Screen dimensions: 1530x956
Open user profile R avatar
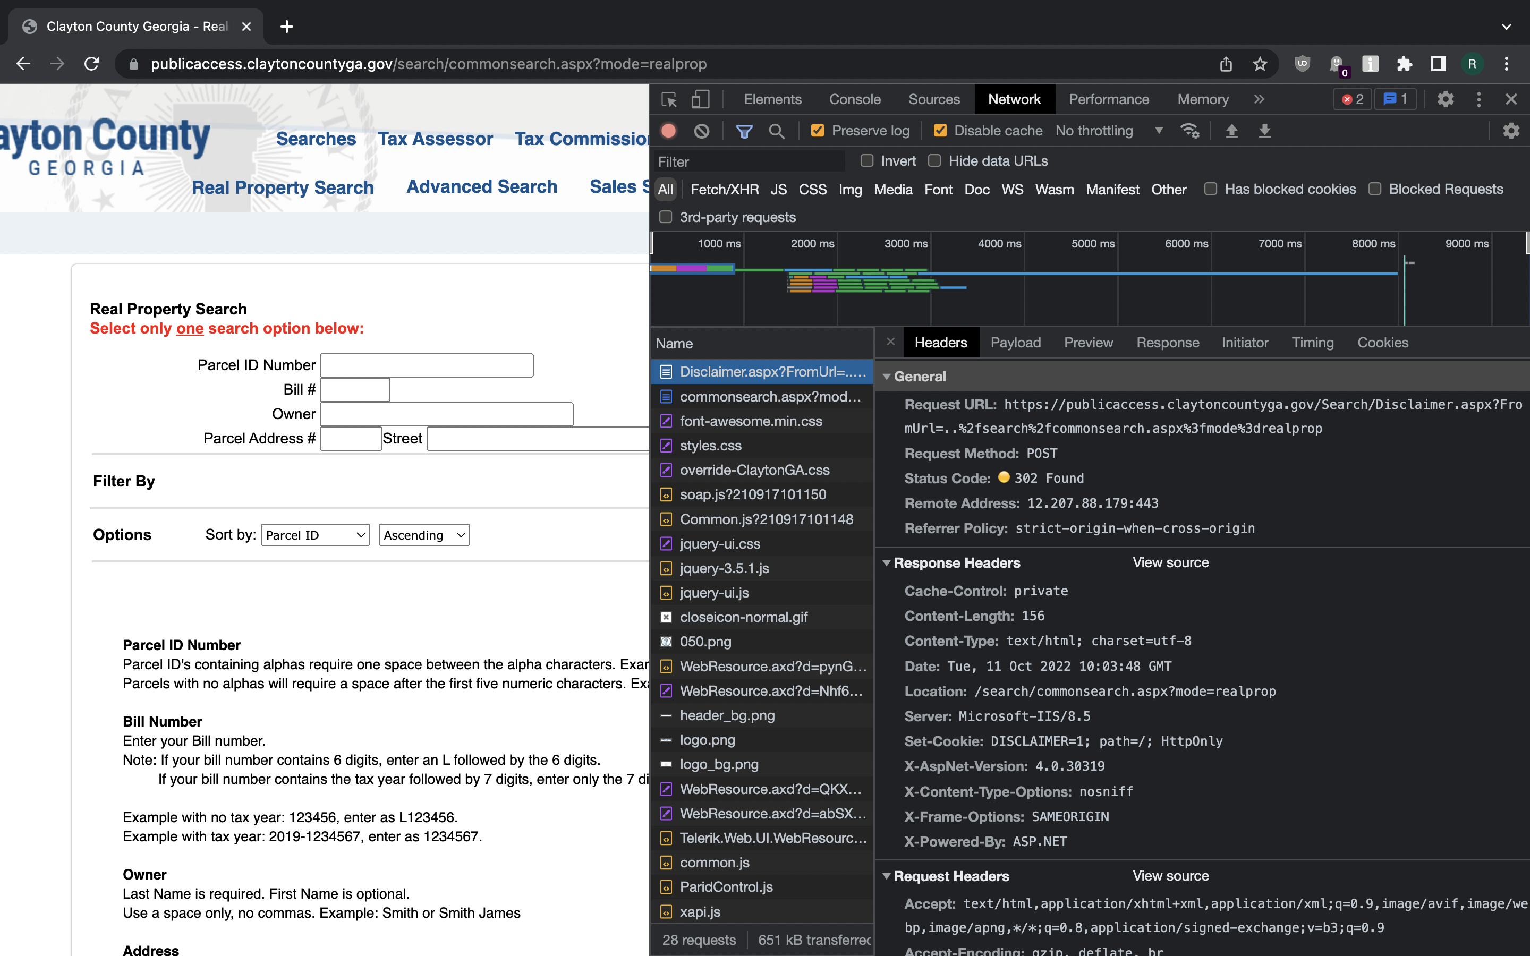point(1472,64)
